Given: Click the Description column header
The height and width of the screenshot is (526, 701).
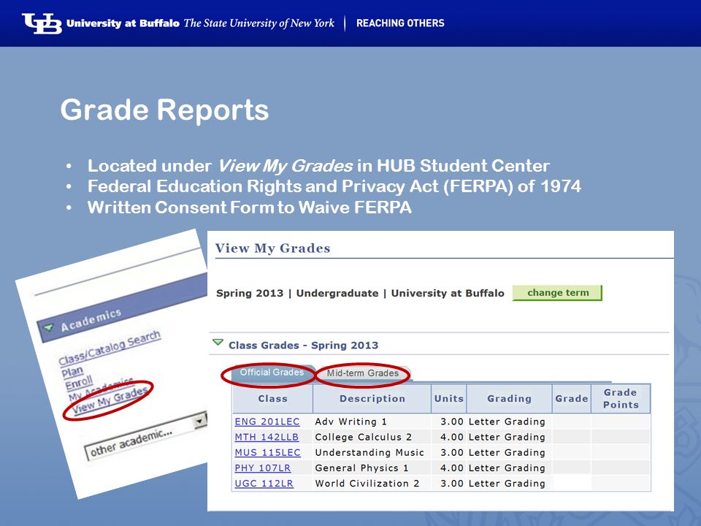Looking at the screenshot, I should [372, 399].
